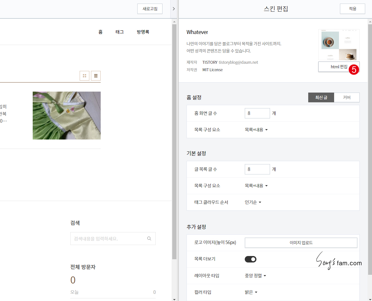
Task: Click the hanbok post thumbnail
Action: click(x=67, y=116)
